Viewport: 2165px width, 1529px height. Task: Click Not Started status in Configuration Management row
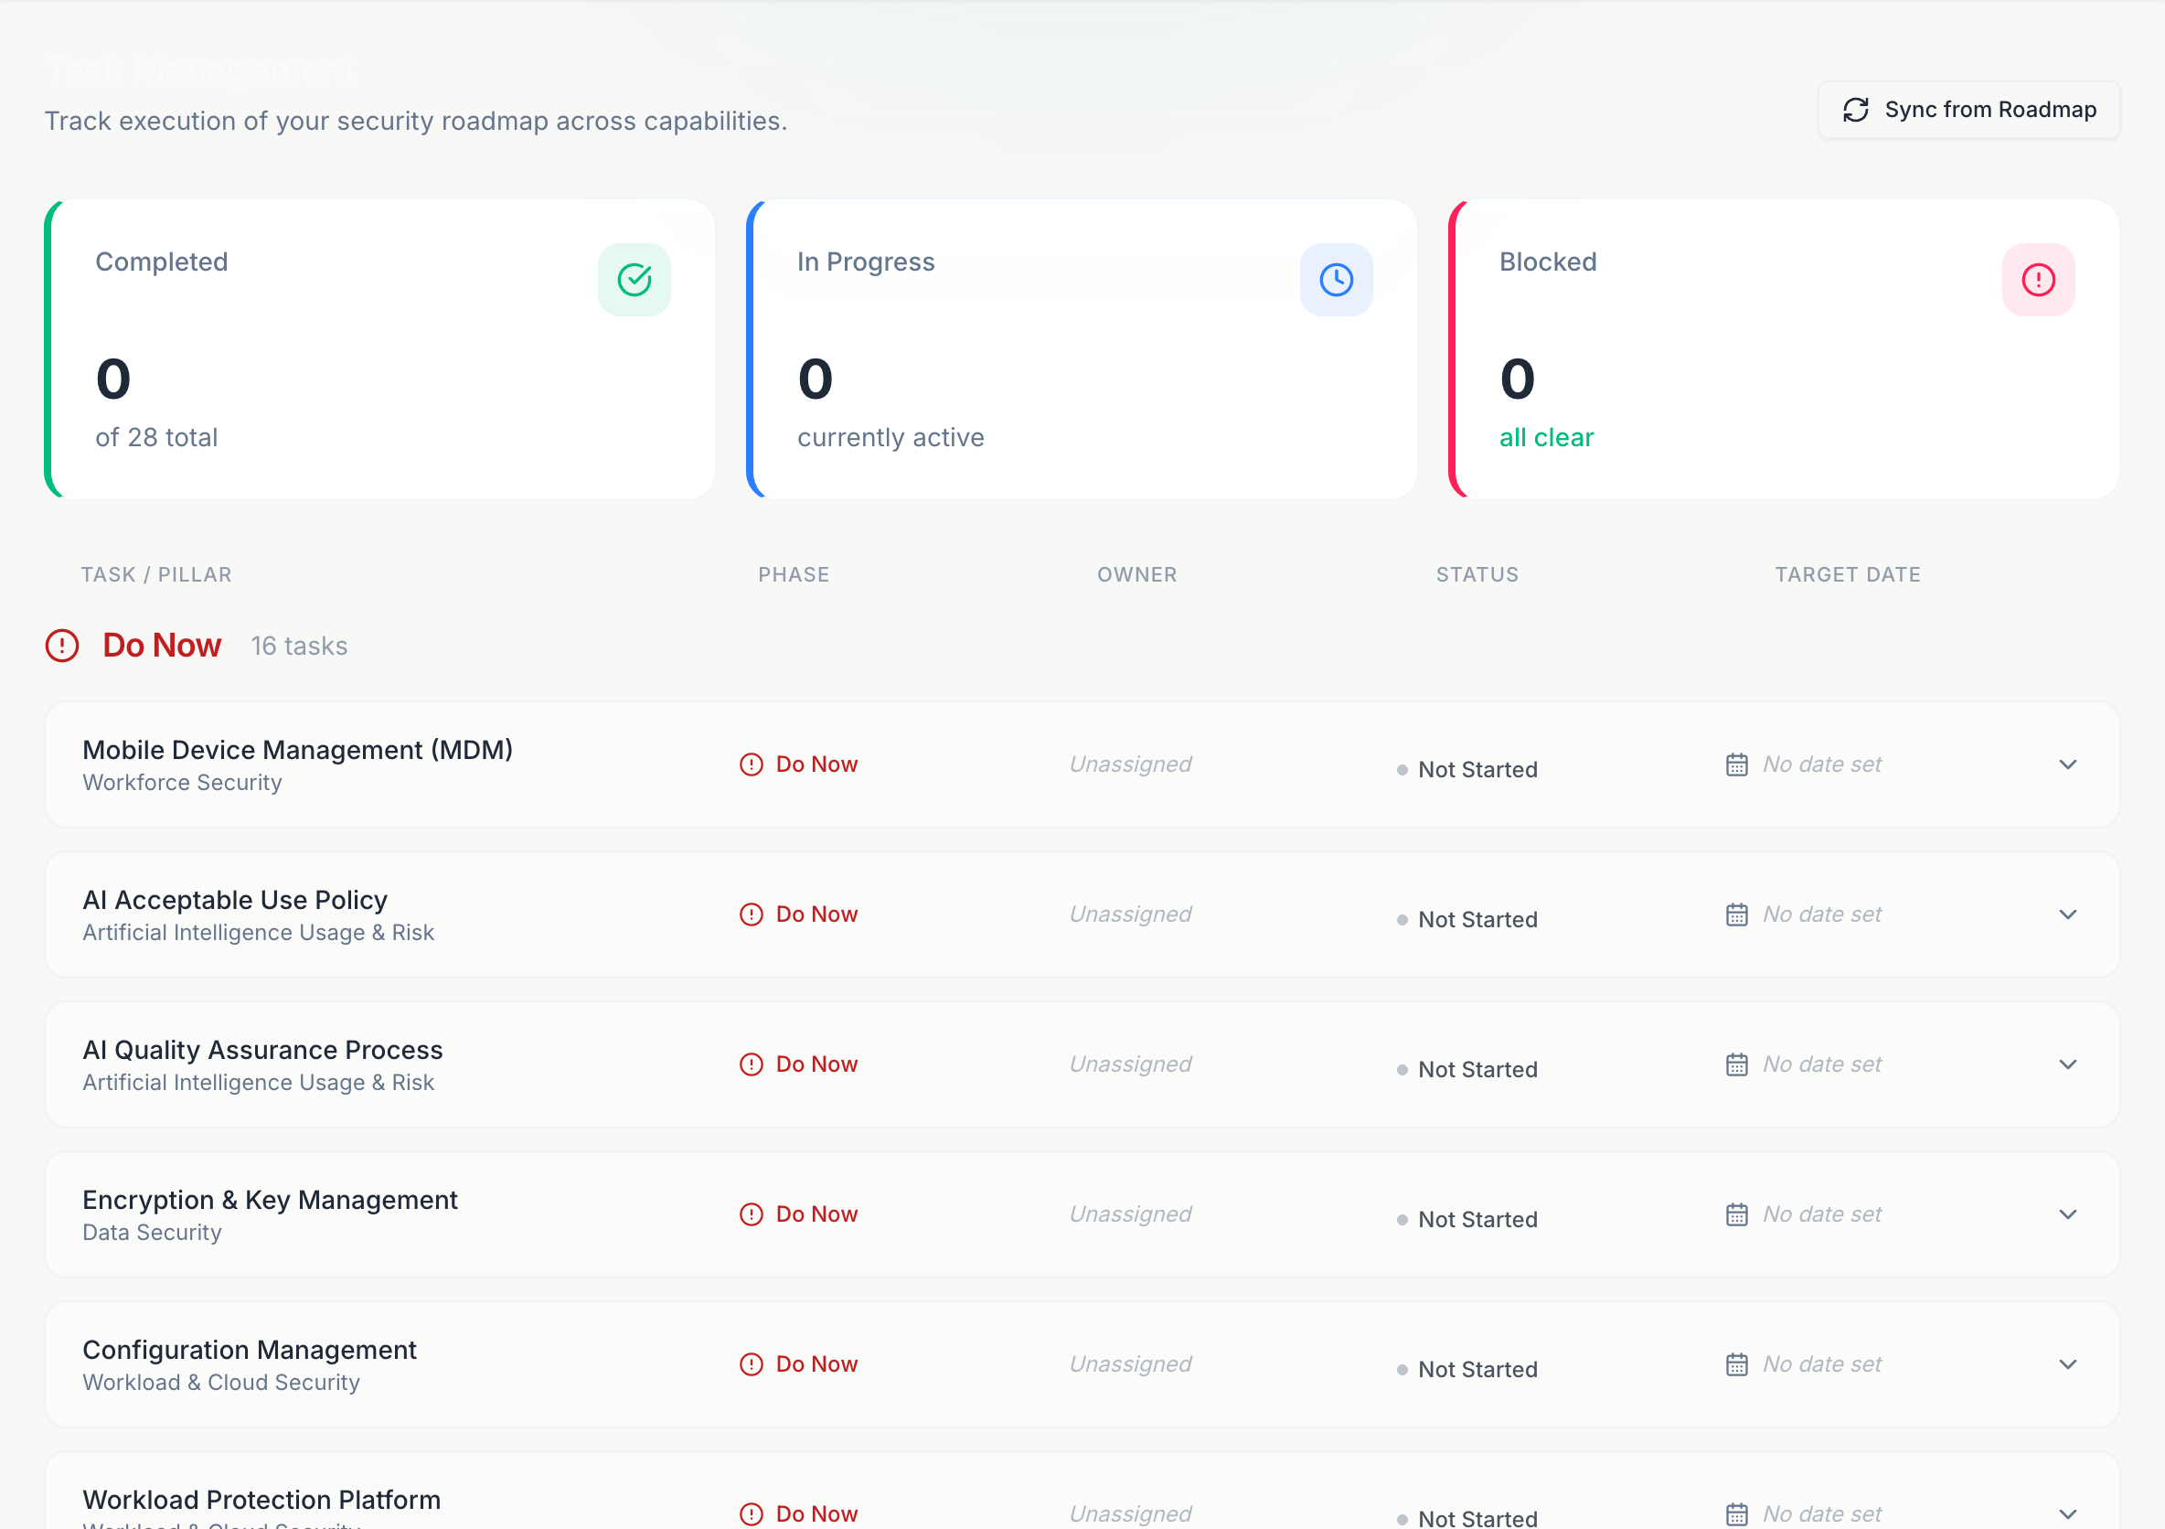[x=1466, y=1370]
